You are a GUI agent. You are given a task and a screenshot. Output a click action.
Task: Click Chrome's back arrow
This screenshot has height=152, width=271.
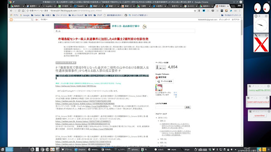[11, 11]
